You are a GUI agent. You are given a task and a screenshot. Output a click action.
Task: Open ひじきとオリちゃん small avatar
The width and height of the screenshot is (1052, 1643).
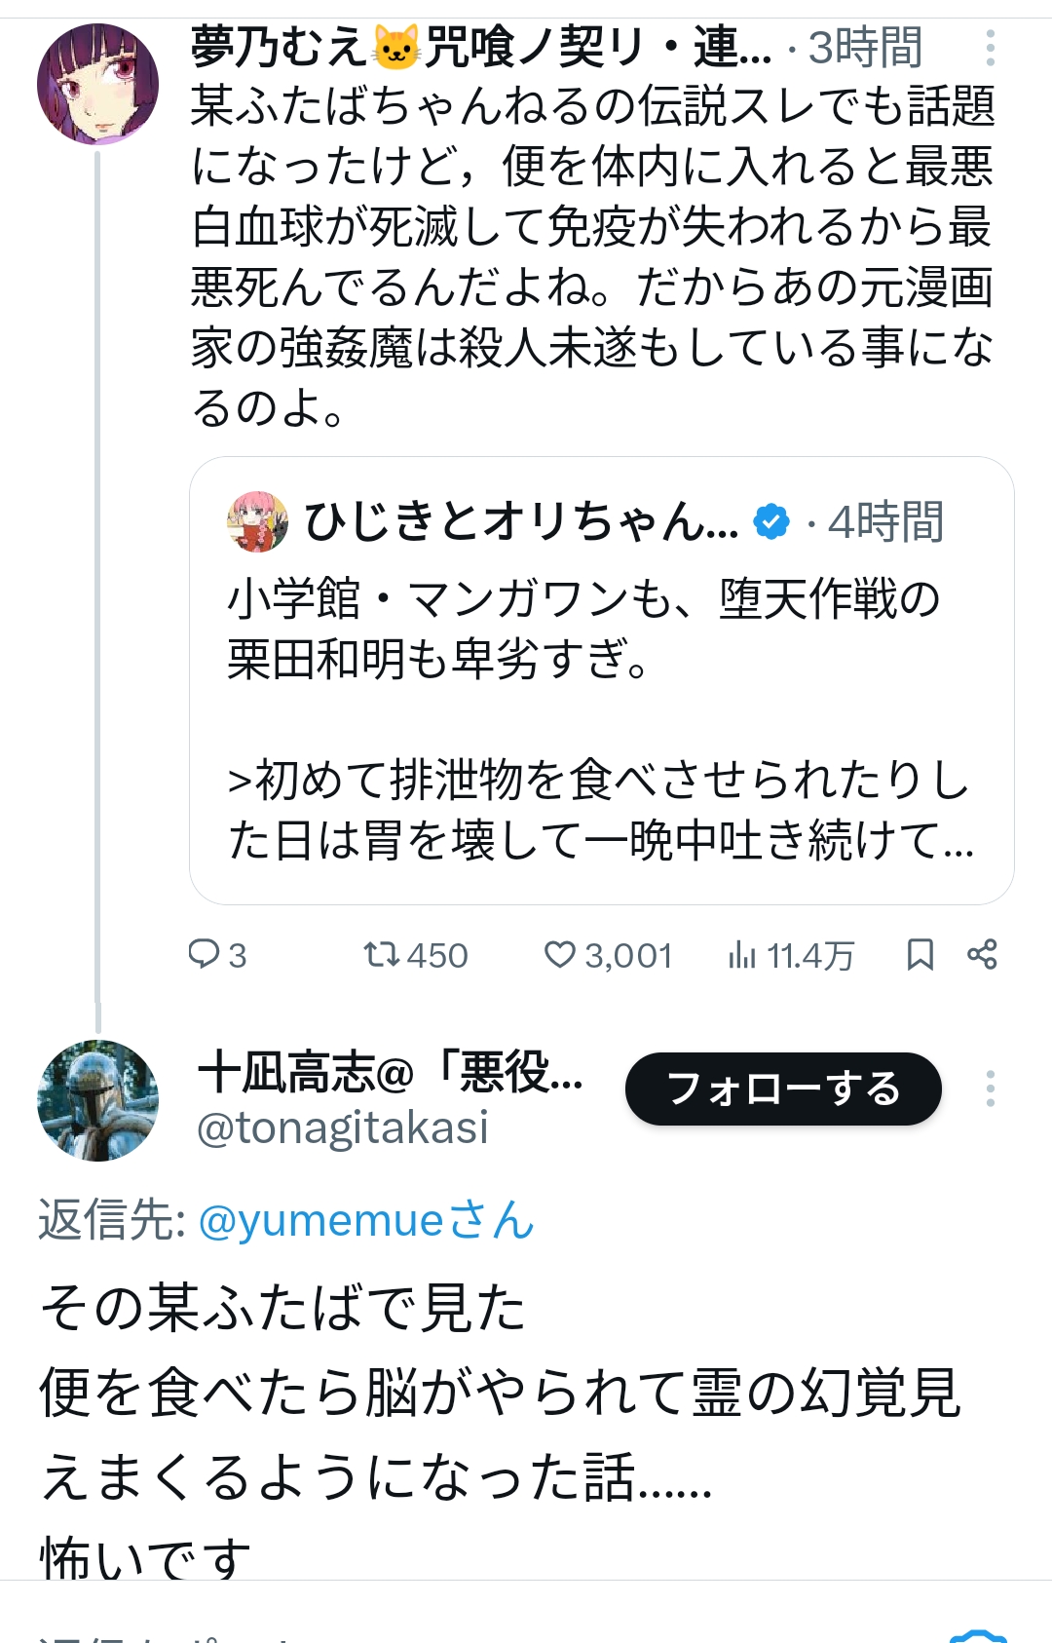(257, 522)
